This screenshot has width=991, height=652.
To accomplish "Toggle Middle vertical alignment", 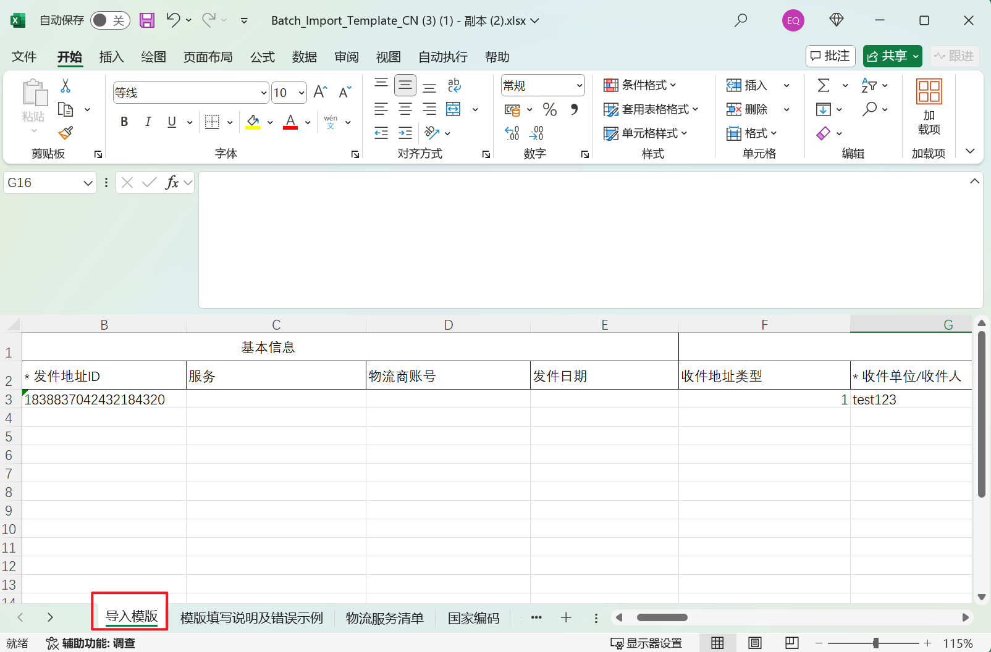I will 405,85.
